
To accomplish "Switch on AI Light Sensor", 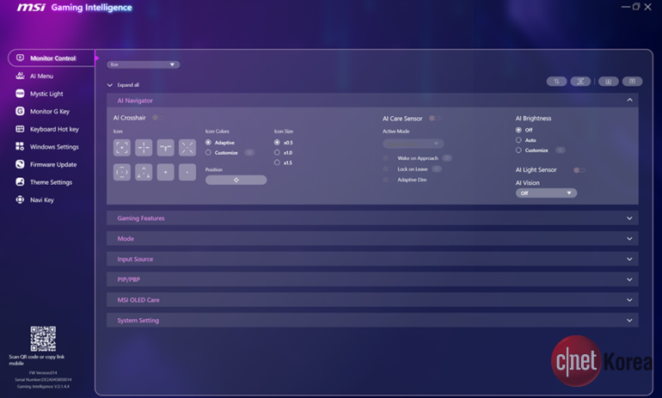I will point(579,170).
